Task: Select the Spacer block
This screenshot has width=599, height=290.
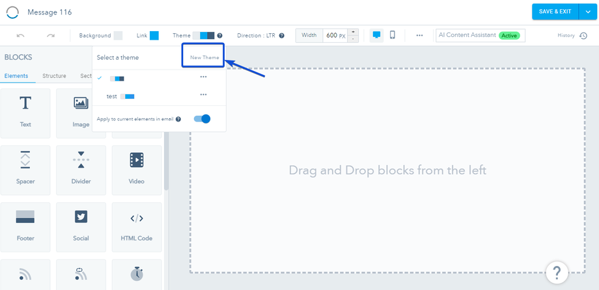Action: coord(25,170)
